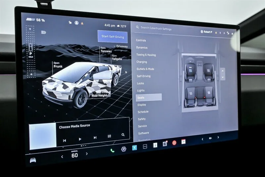Tap the headlights icon on the left
This screenshot has height=177, width=265.
click(43, 32)
